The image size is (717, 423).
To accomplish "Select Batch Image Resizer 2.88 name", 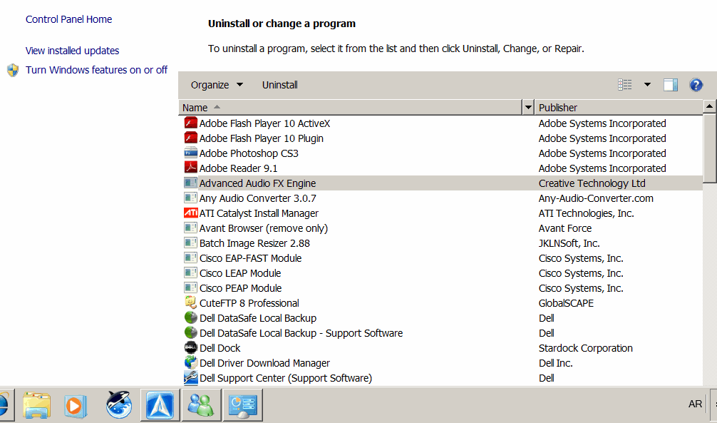I will pyautogui.click(x=254, y=243).
